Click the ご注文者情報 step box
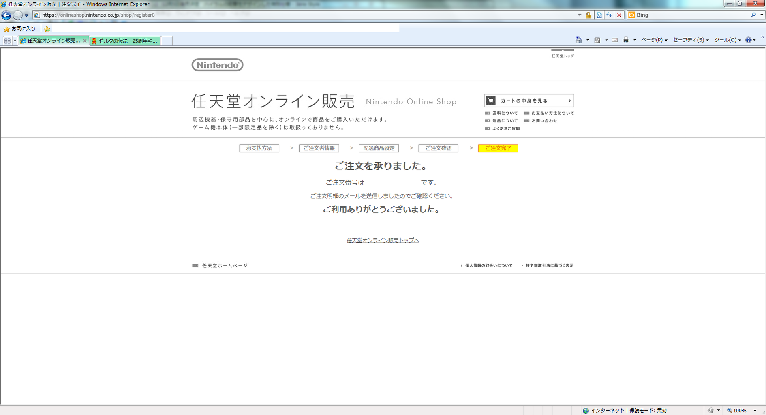 (x=319, y=148)
